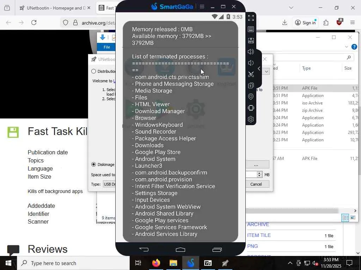Open the Firefox list all tabs dropdown
Image resolution: width=361 pixels, height=270 pixels.
(291, 8)
